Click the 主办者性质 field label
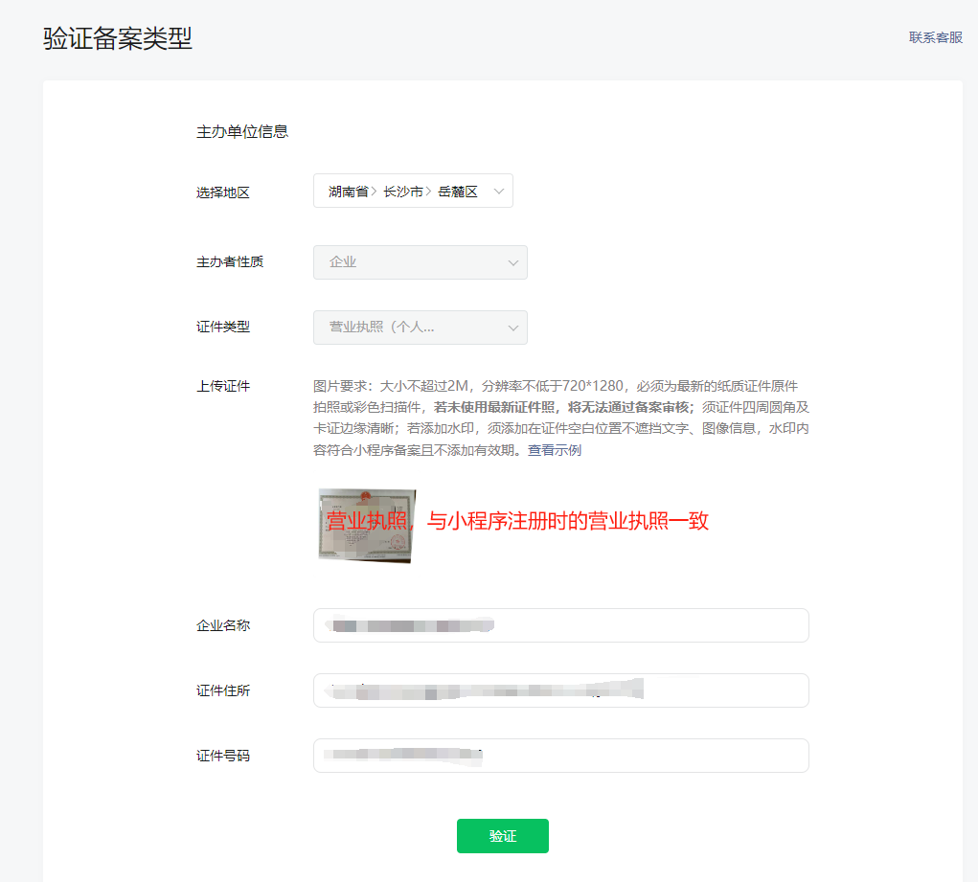The height and width of the screenshot is (882, 978). pyautogui.click(x=230, y=262)
